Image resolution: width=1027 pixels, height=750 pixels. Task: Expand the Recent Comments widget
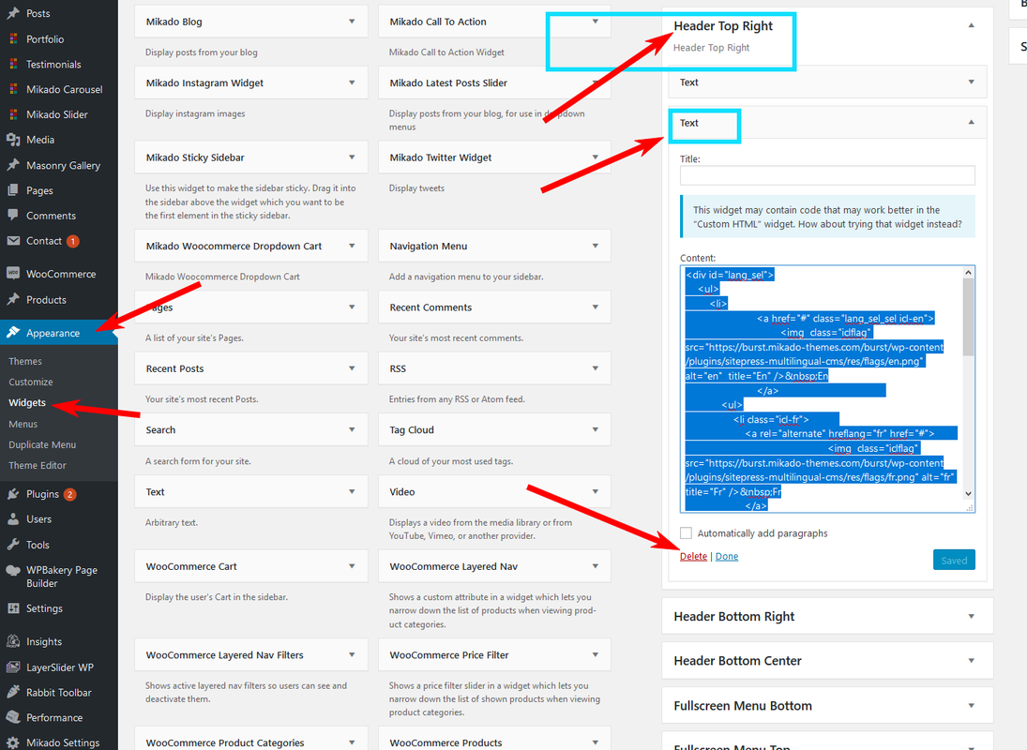596,307
